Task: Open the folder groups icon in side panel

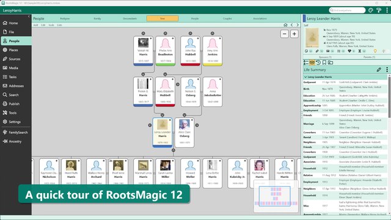Action: coord(331,62)
